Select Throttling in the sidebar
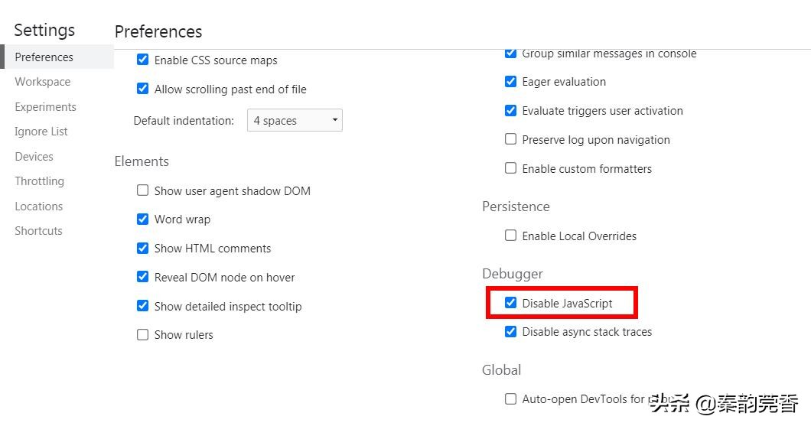 (40, 181)
